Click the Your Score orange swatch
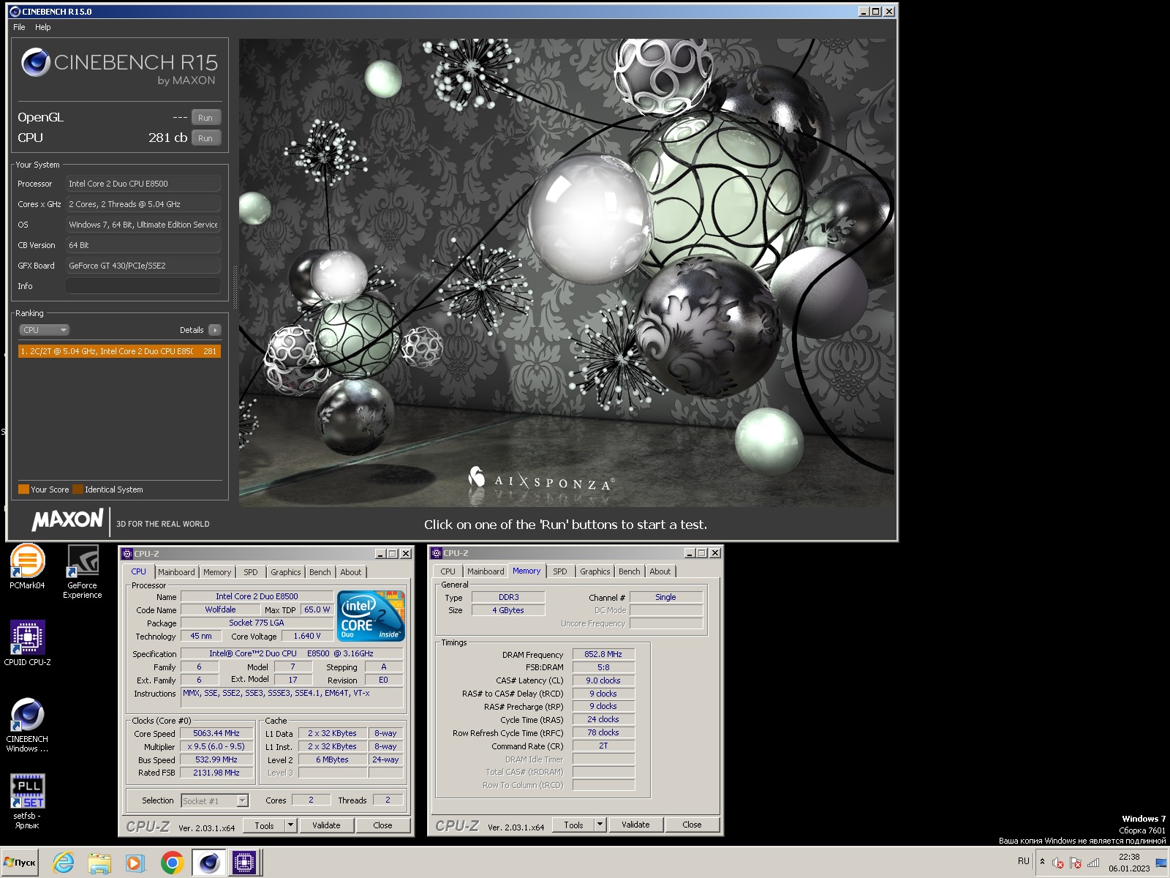This screenshot has height=878, width=1170. [23, 489]
